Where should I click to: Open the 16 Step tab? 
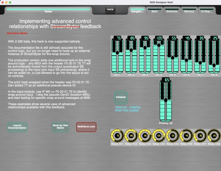tap(207, 11)
